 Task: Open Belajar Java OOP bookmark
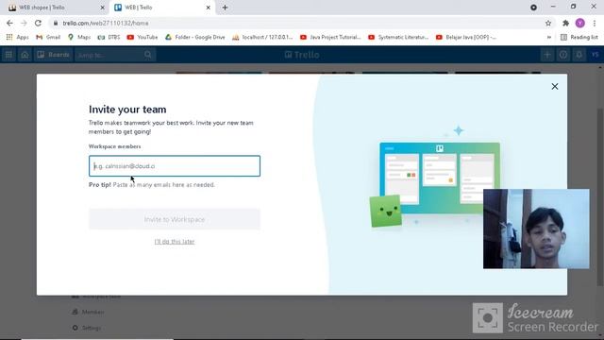tap(466, 37)
